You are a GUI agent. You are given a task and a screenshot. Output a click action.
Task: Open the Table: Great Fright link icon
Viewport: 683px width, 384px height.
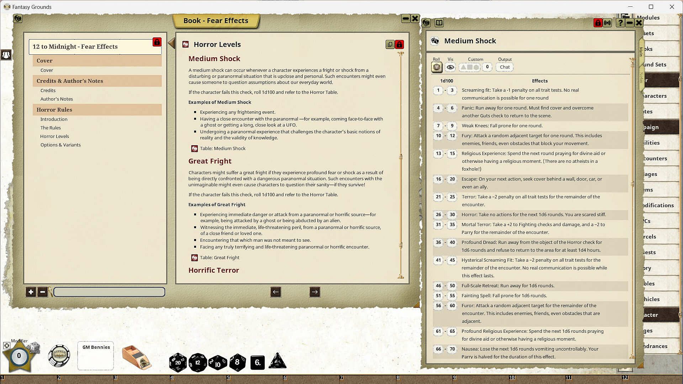click(195, 258)
